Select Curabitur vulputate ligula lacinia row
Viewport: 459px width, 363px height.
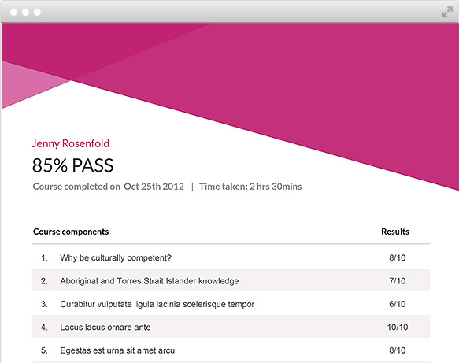pyautogui.click(x=231, y=304)
